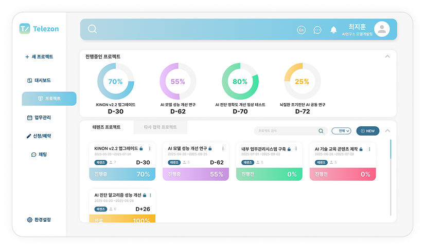Click lock icon on AI 진단 알고리즘 성능 개선 card

(145, 195)
